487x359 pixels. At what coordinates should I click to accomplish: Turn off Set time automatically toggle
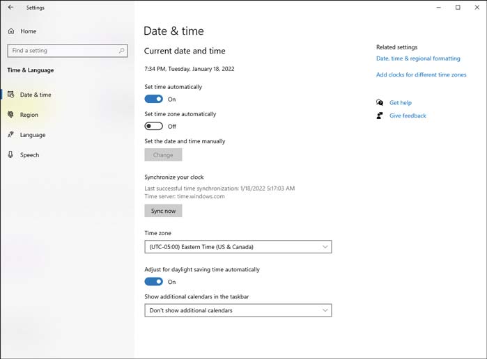[x=154, y=99]
